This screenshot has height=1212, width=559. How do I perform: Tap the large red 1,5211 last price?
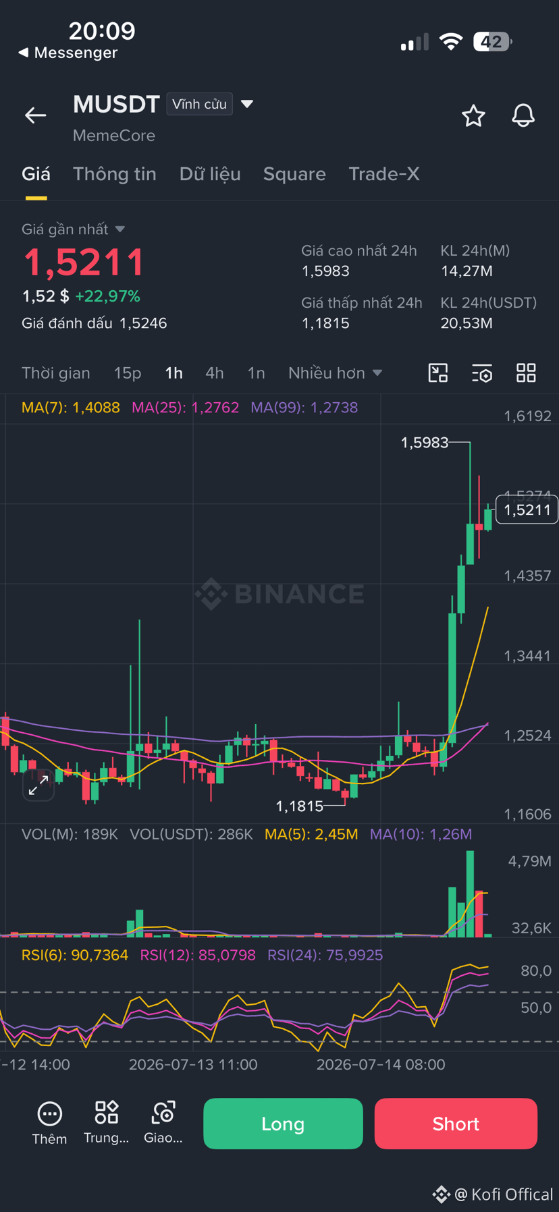tap(84, 262)
